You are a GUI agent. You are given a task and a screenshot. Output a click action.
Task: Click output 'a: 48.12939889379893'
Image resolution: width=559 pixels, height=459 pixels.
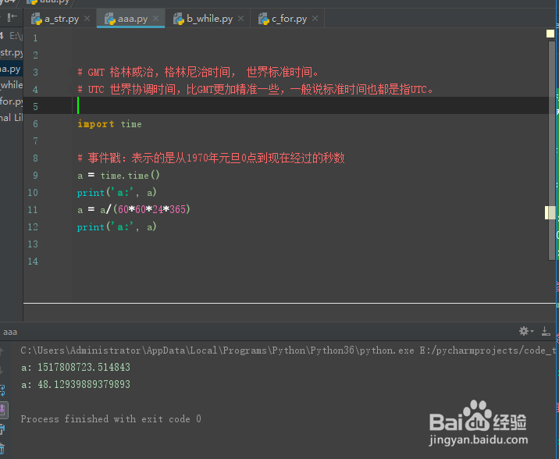pos(76,384)
